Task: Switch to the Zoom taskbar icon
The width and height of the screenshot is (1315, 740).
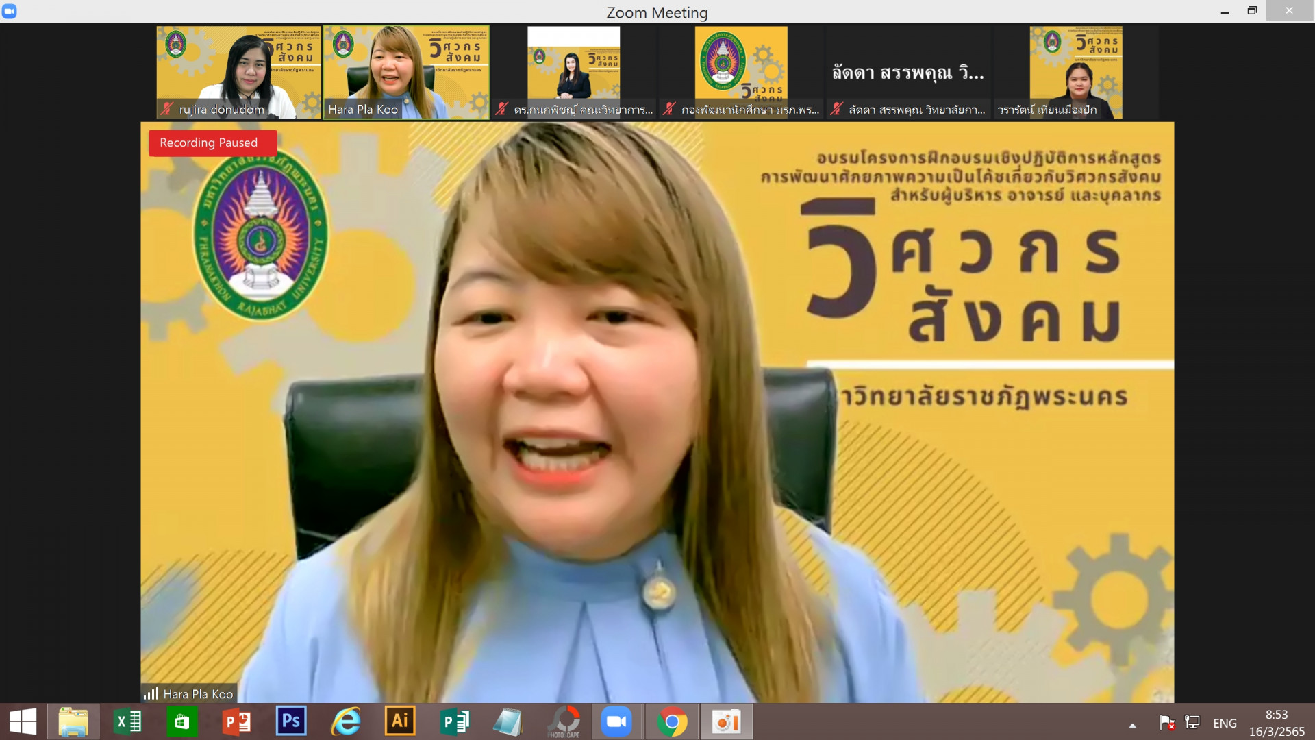Action: point(616,721)
